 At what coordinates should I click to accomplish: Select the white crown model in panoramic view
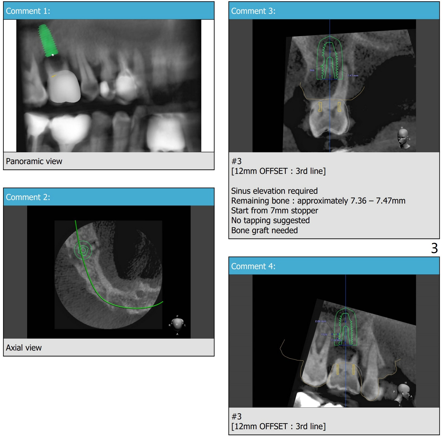point(65,87)
